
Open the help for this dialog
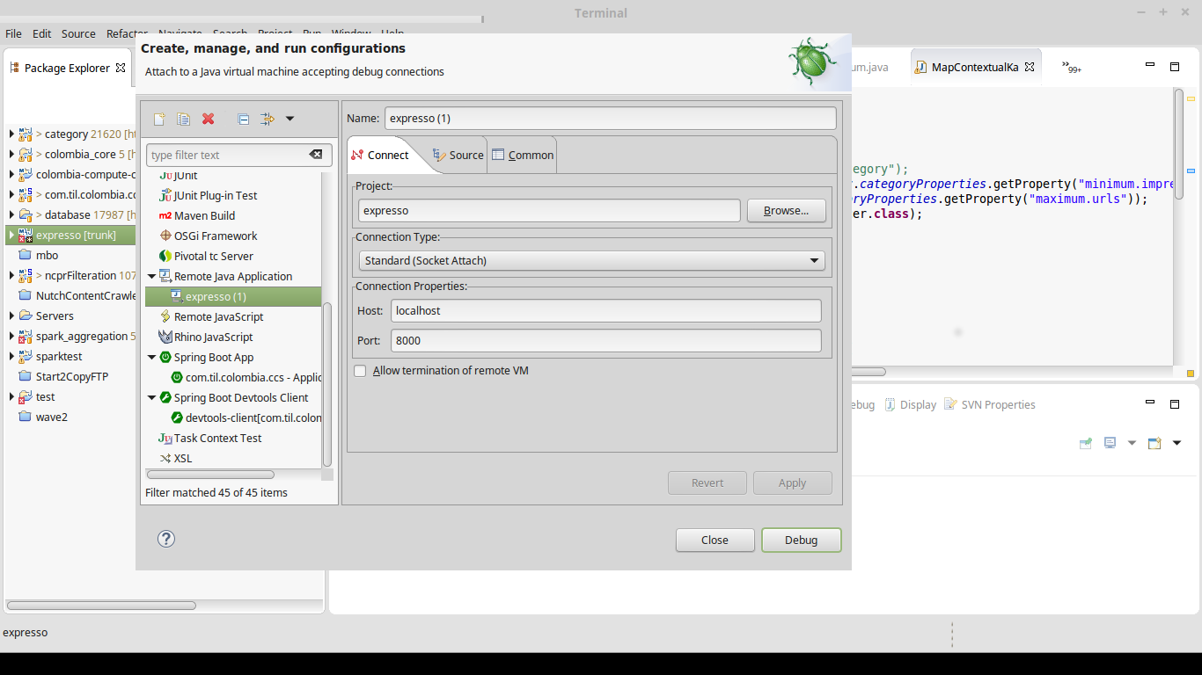click(166, 538)
